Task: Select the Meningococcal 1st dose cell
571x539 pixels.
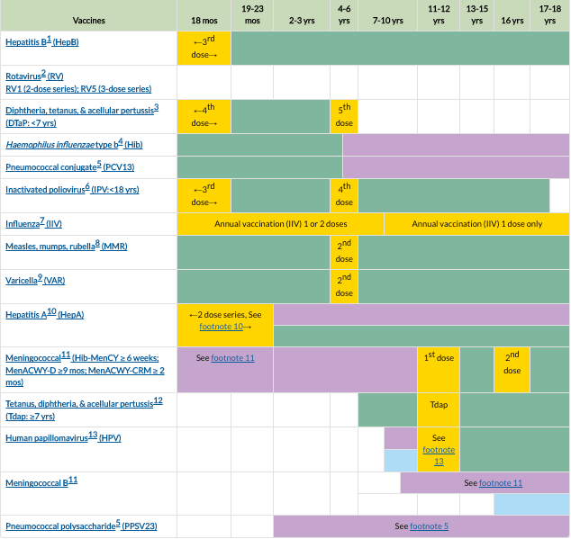Action: click(x=439, y=357)
